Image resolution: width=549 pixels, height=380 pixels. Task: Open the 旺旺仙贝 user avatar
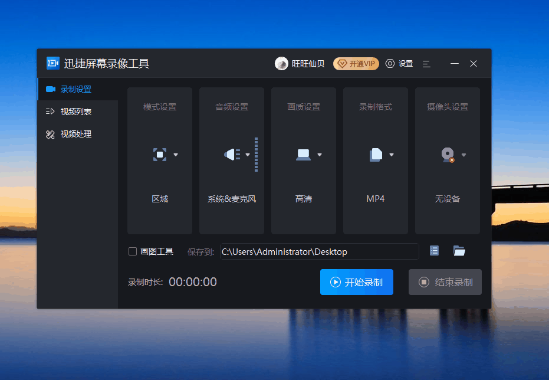pos(281,63)
